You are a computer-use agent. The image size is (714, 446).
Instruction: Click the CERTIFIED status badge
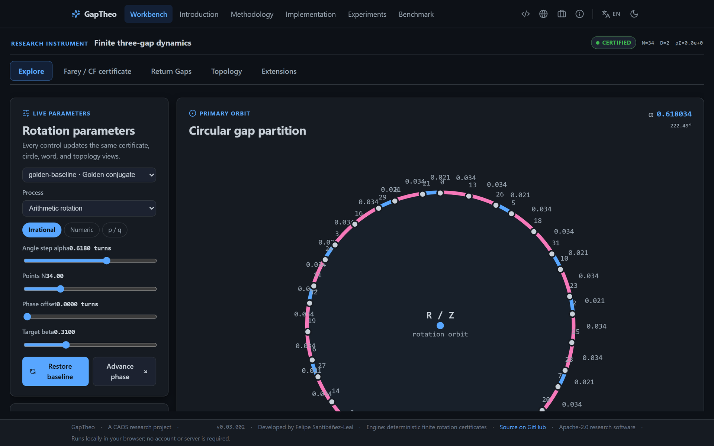pos(613,43)
